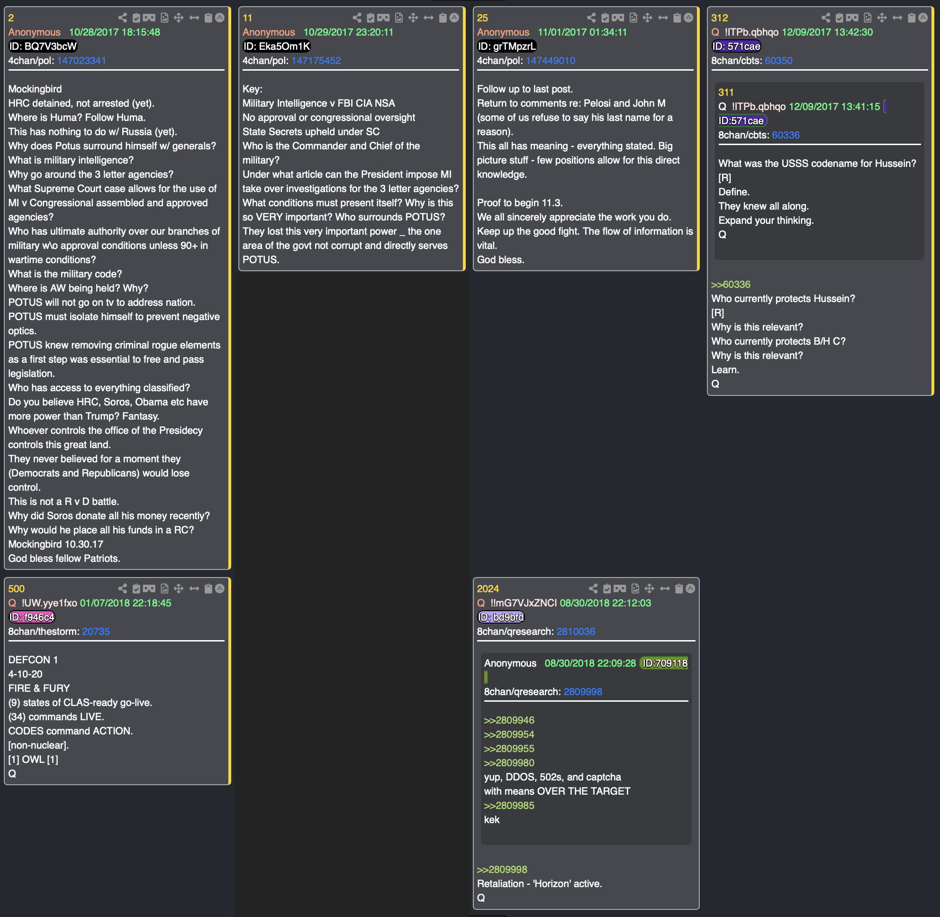Open 8chan/qresearch link 2810036
This screenshot has height=917, width=940.
point(576,632)
